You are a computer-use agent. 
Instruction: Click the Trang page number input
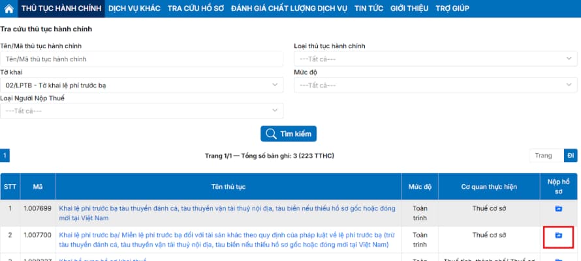point(546,156)
